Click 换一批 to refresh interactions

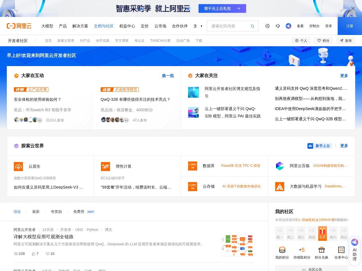[168, 76]
